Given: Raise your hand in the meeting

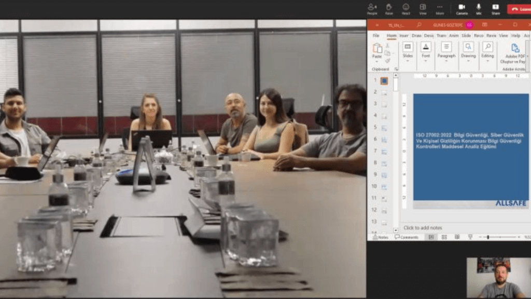Looking at the screenshot, I should point(389,8).
